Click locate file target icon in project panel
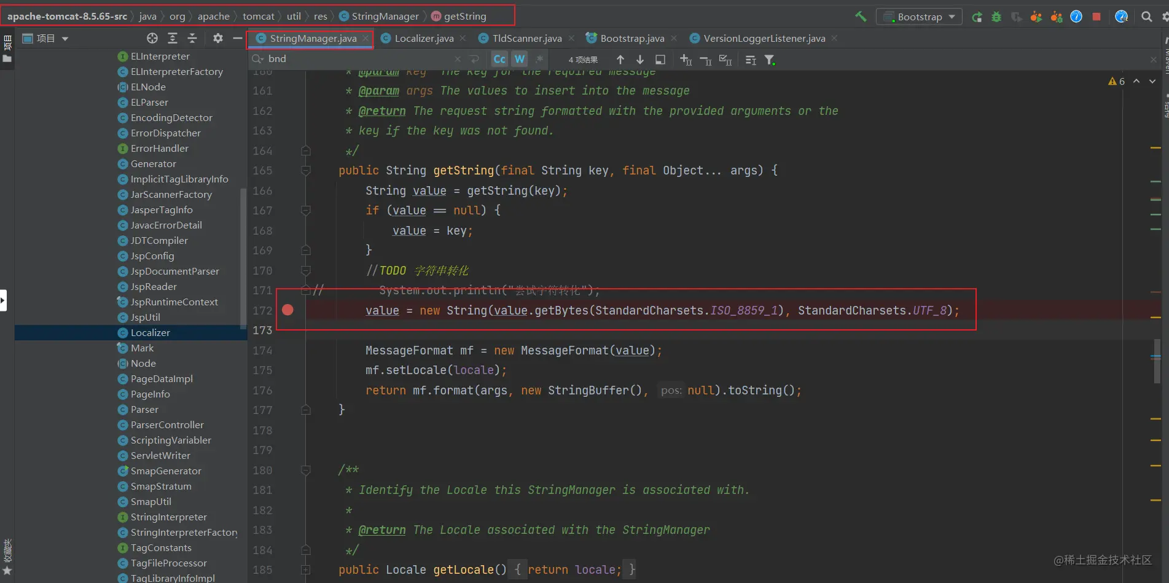Viewport: 1169px width, 583px height. pos(152,38)
